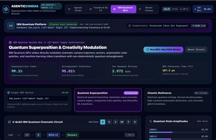Click the IBM QUANTUM + GEMINI 2.5 badge

pos(51,6)
